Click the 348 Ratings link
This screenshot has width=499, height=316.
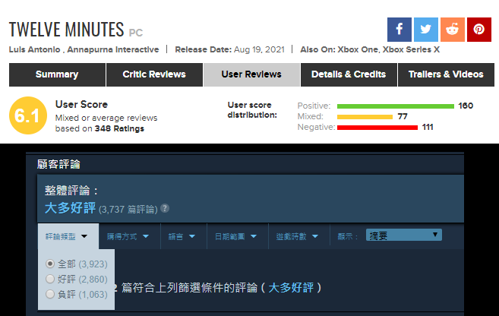(119, 128)
